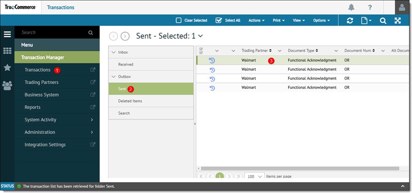Viewport: 412px width, 193px height.
Task: Open the Actions dropdown menu
Action: point(256,20)
